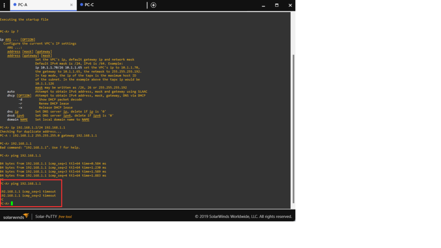The height and width of the screenshot is (248, 441).
Task: Close the PC-A tab
Action: [x=71, y=5]
